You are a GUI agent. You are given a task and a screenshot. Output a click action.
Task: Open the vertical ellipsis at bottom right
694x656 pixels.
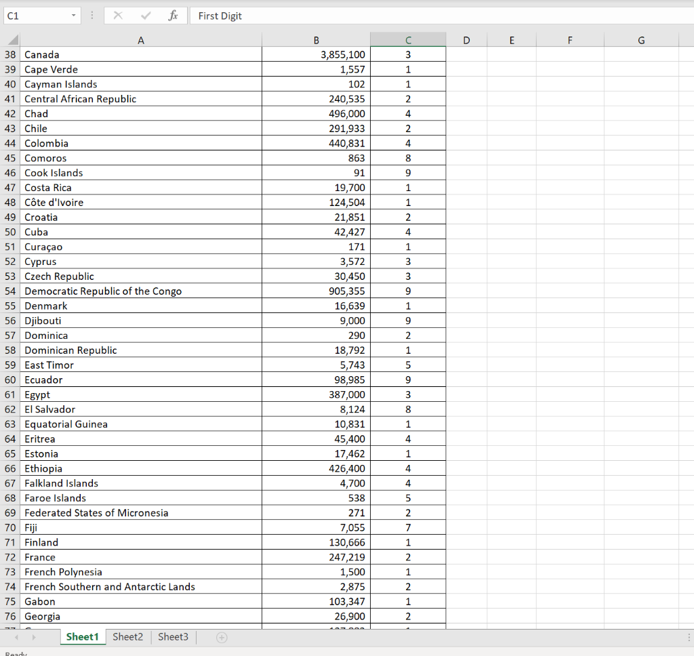coord(689,636)
